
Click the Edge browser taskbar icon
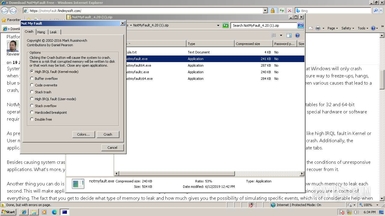click(54, 212)
